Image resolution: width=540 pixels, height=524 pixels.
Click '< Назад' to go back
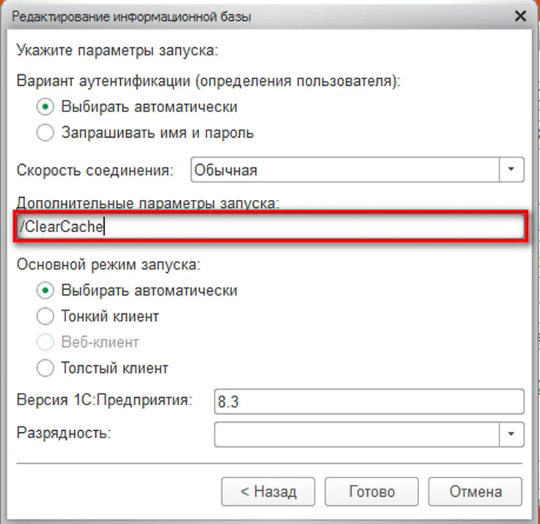tap(268, 492)
